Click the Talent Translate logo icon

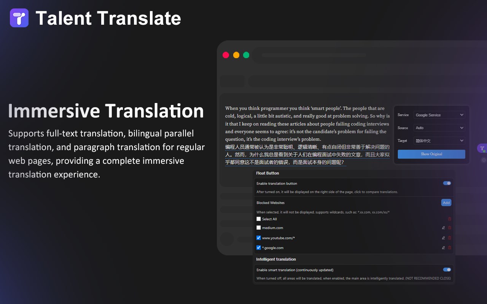click(x=19, y=18)
